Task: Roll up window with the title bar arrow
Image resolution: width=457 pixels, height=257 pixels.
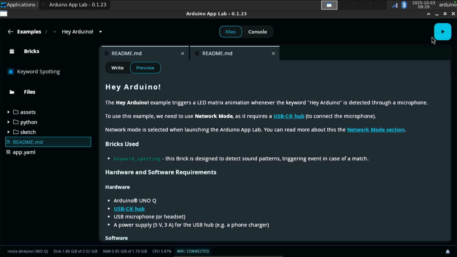Action: (428, 14)
